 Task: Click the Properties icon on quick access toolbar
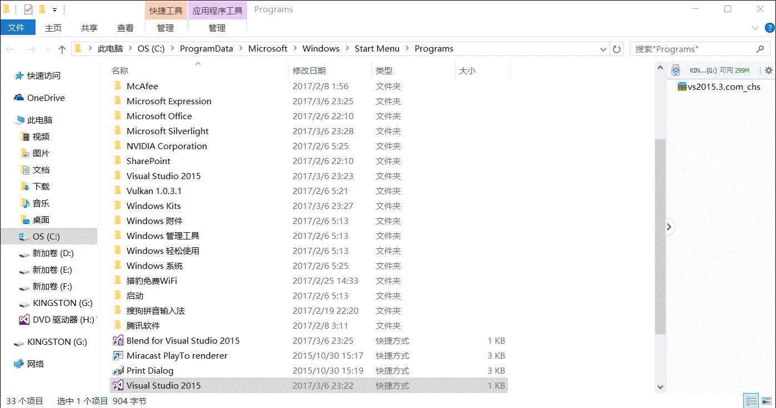28,9
